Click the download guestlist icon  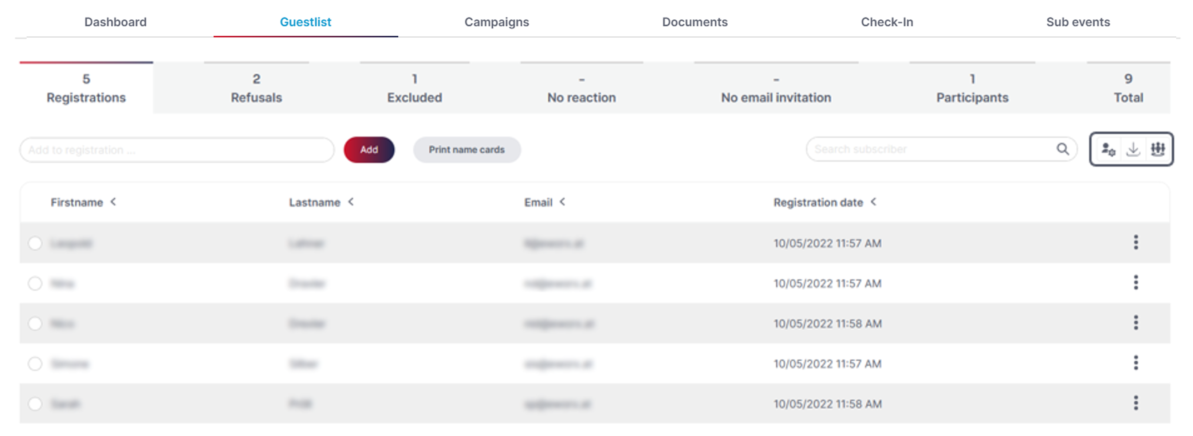click(x=1133, y=150)
